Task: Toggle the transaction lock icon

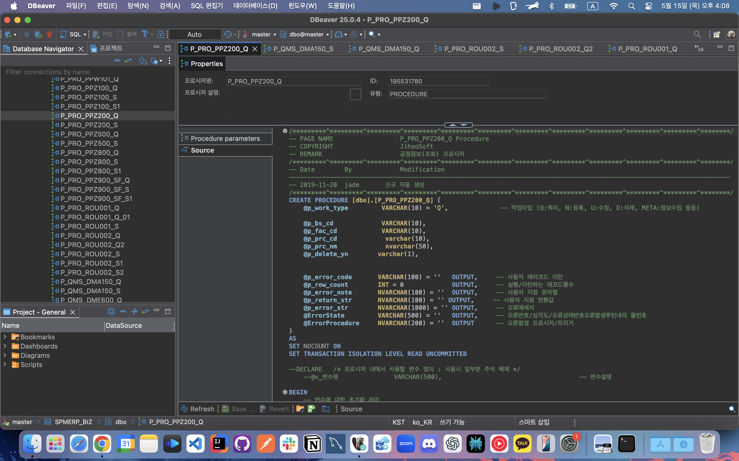Action: 160,35
